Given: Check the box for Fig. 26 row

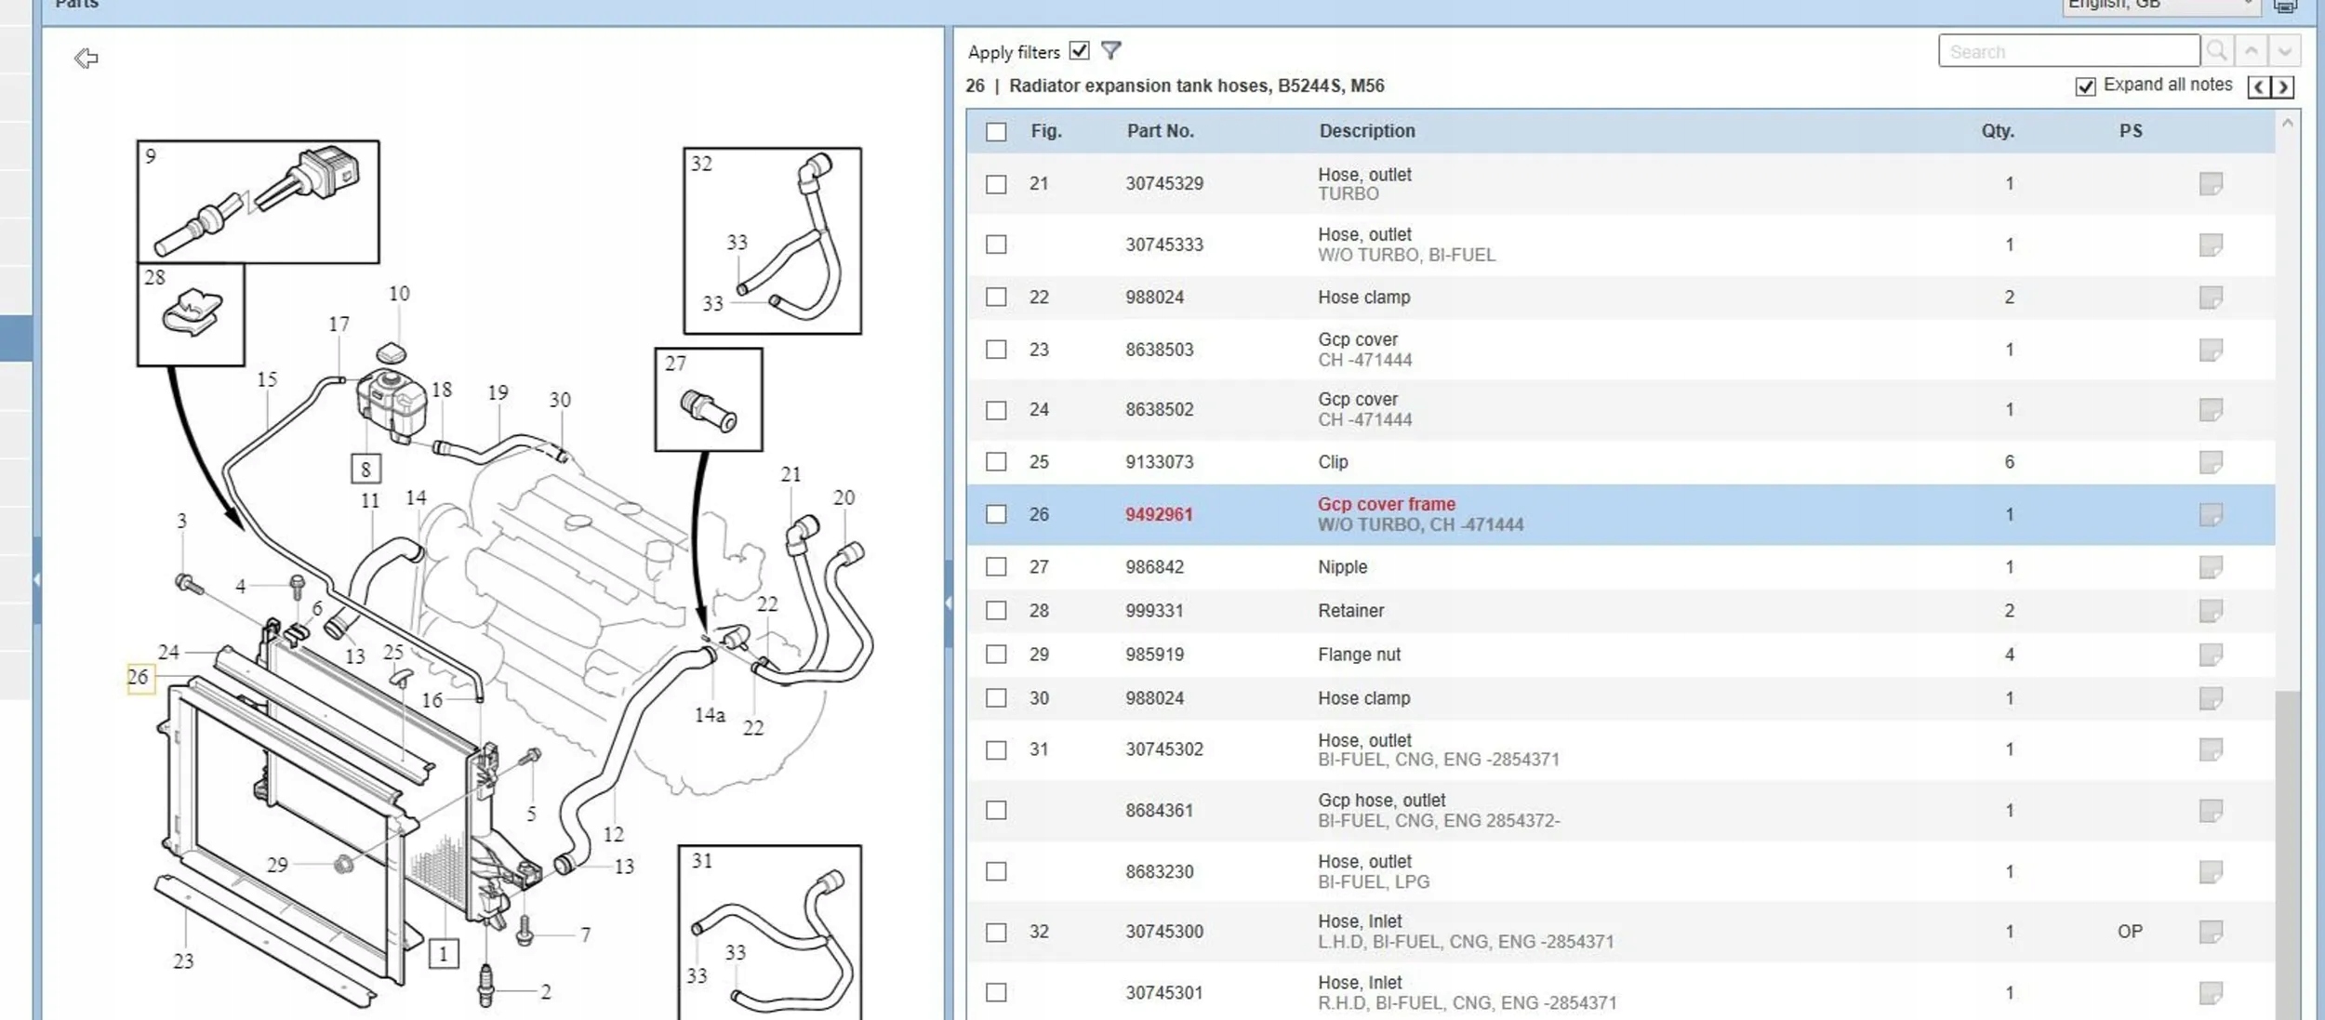Looking at the screenshot, I should pos(996,514).
